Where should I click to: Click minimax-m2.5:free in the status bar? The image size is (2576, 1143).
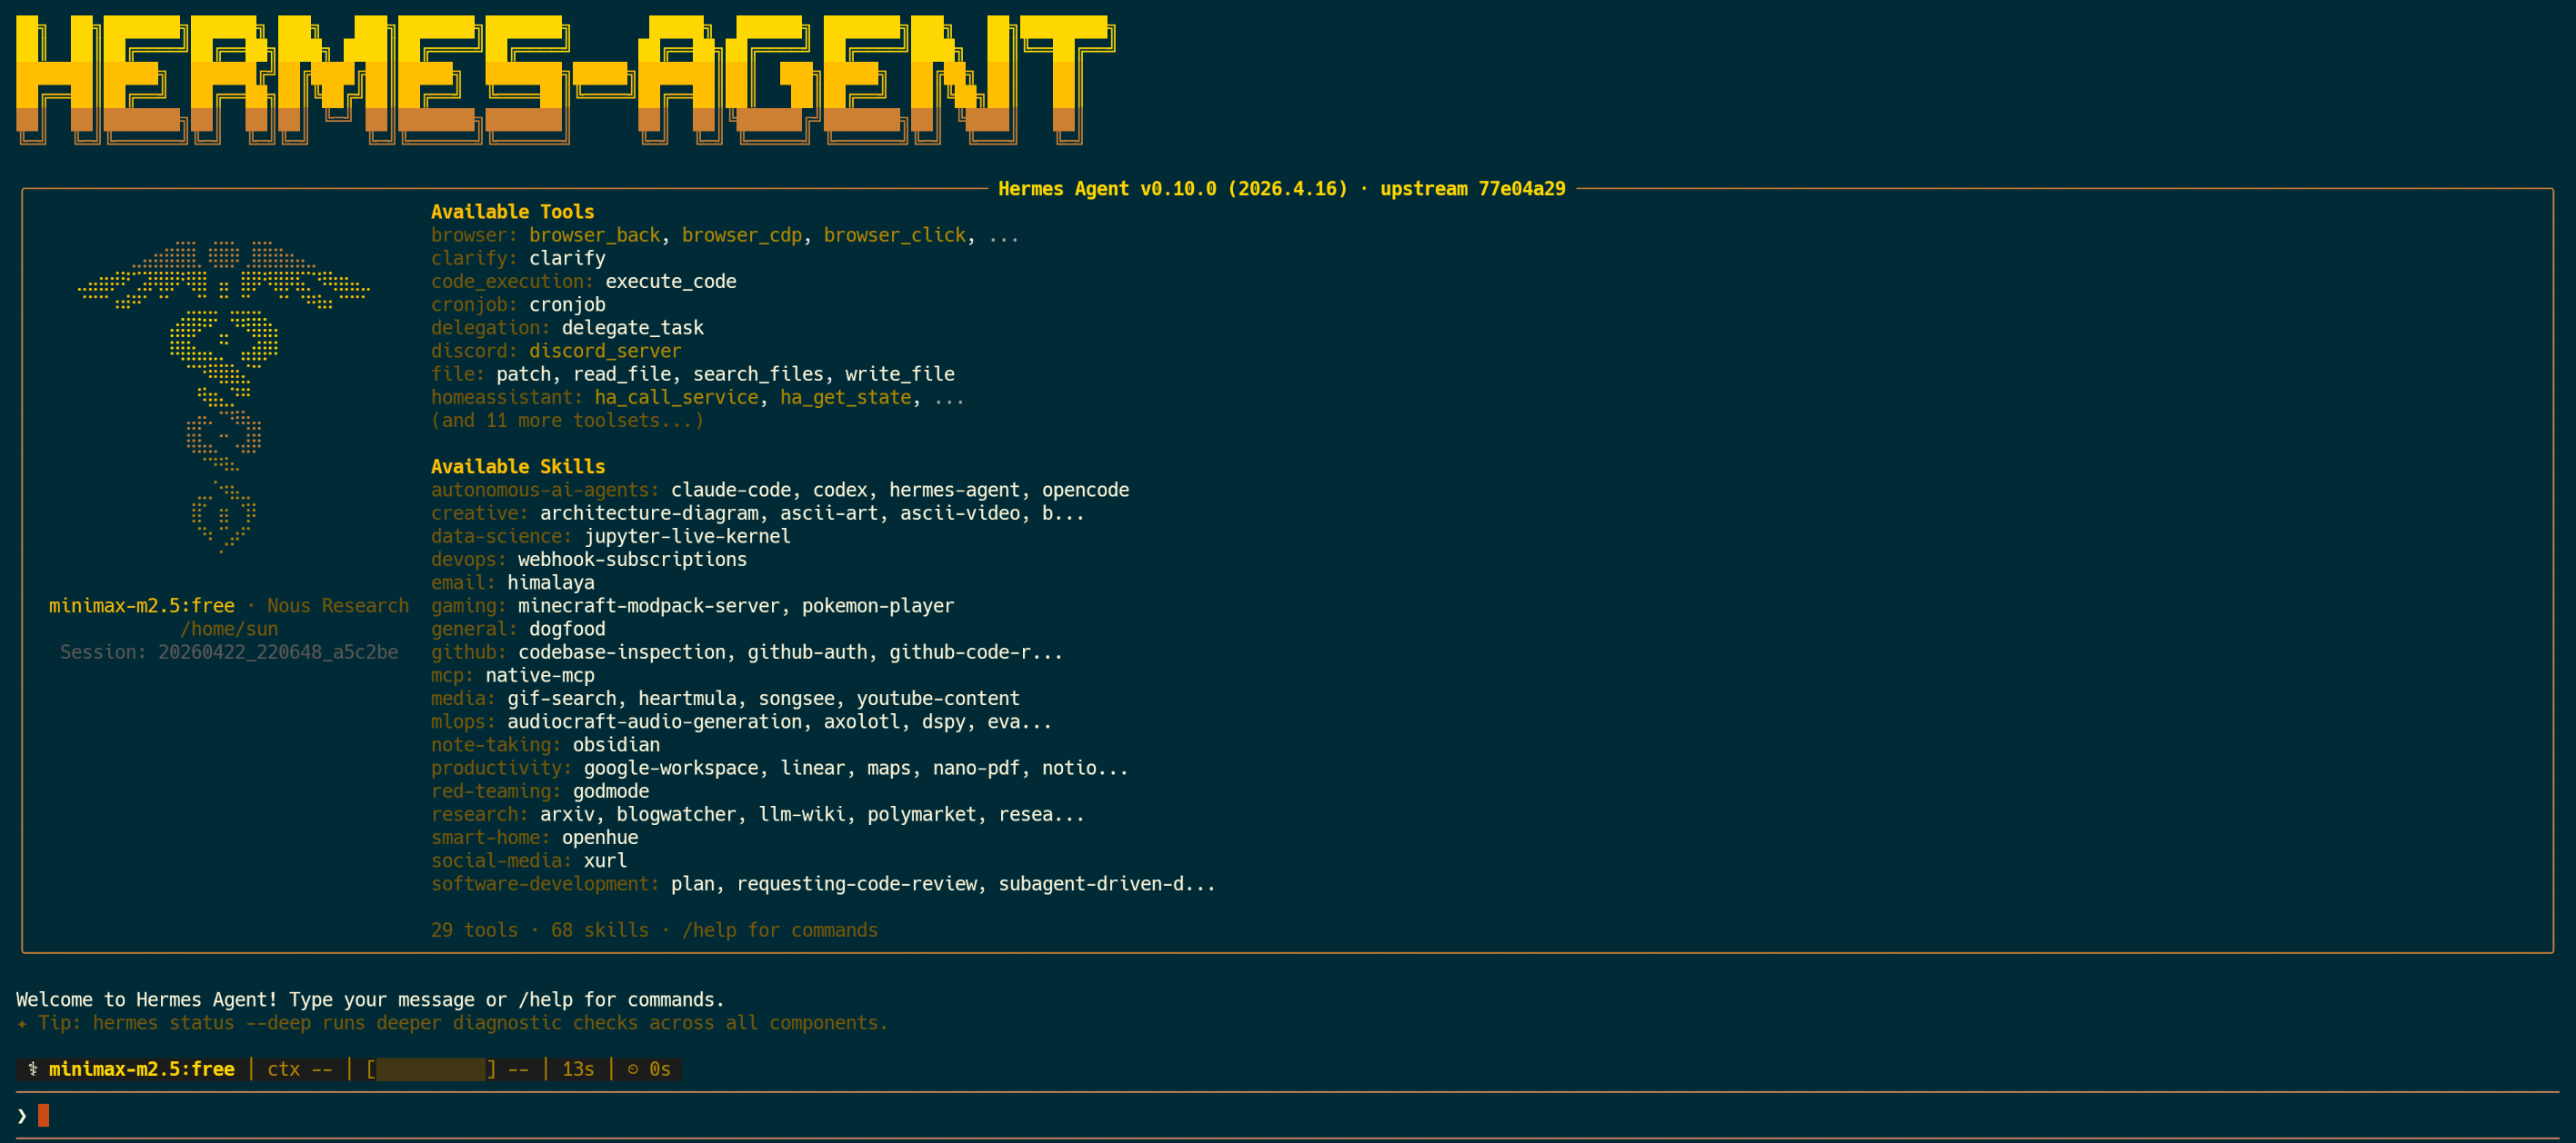(141, 1069)
